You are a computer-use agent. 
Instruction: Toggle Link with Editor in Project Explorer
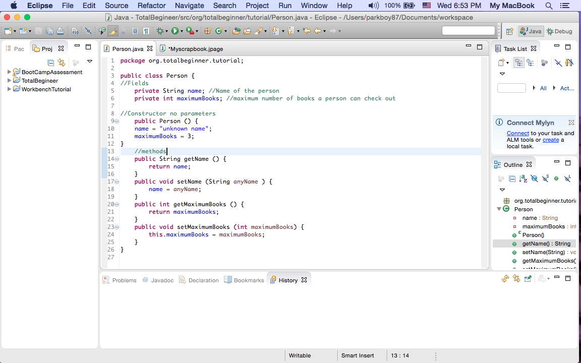click(x=62, y=63)
